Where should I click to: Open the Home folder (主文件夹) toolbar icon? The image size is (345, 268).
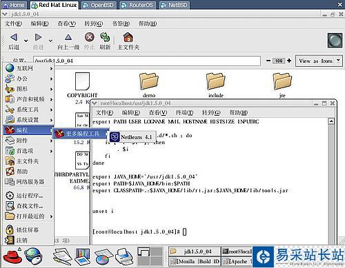click(128, 37)
